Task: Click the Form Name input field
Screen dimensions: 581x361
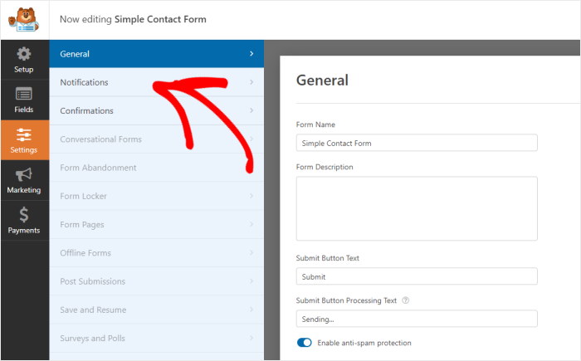Action: point(417,143)
